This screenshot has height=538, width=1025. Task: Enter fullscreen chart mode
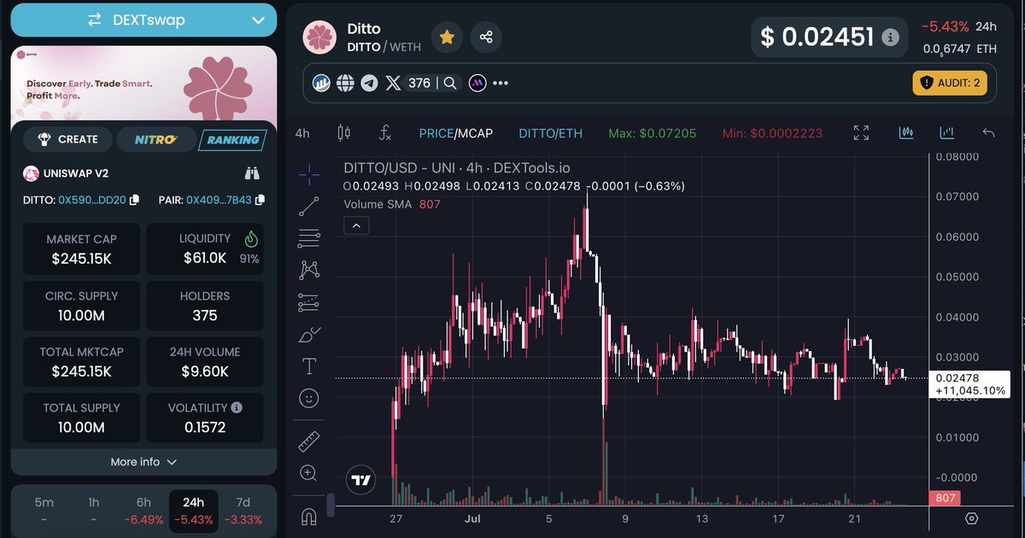[x=861, y=133]
